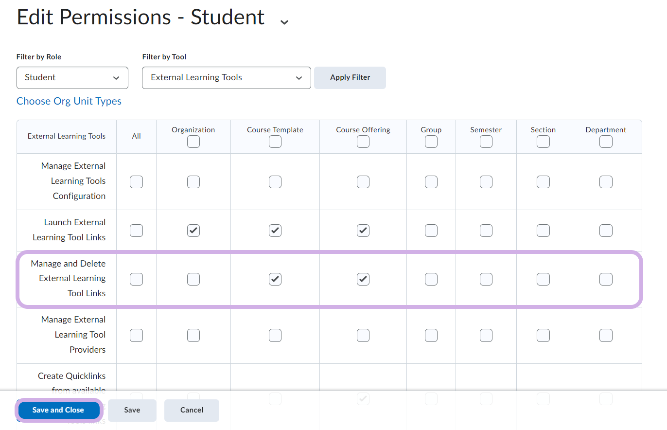Check All for Manage External Learning Tools Configuration
Screen dimensions: 667x430
pyautogui.click(x=137, y=182)
